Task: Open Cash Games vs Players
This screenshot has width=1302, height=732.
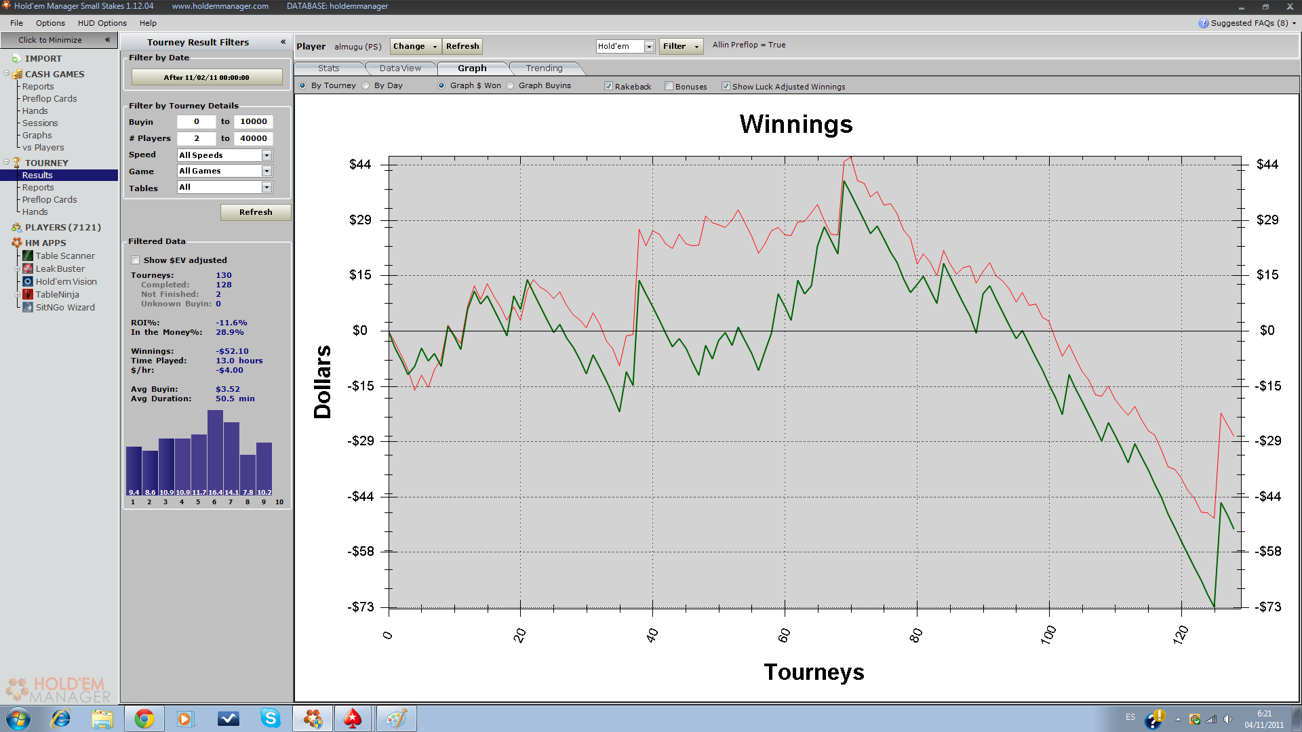Action: [43, 148]
